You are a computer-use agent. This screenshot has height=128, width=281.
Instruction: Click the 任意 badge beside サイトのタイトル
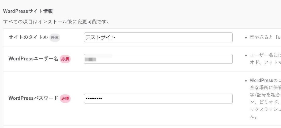(55, 37)
